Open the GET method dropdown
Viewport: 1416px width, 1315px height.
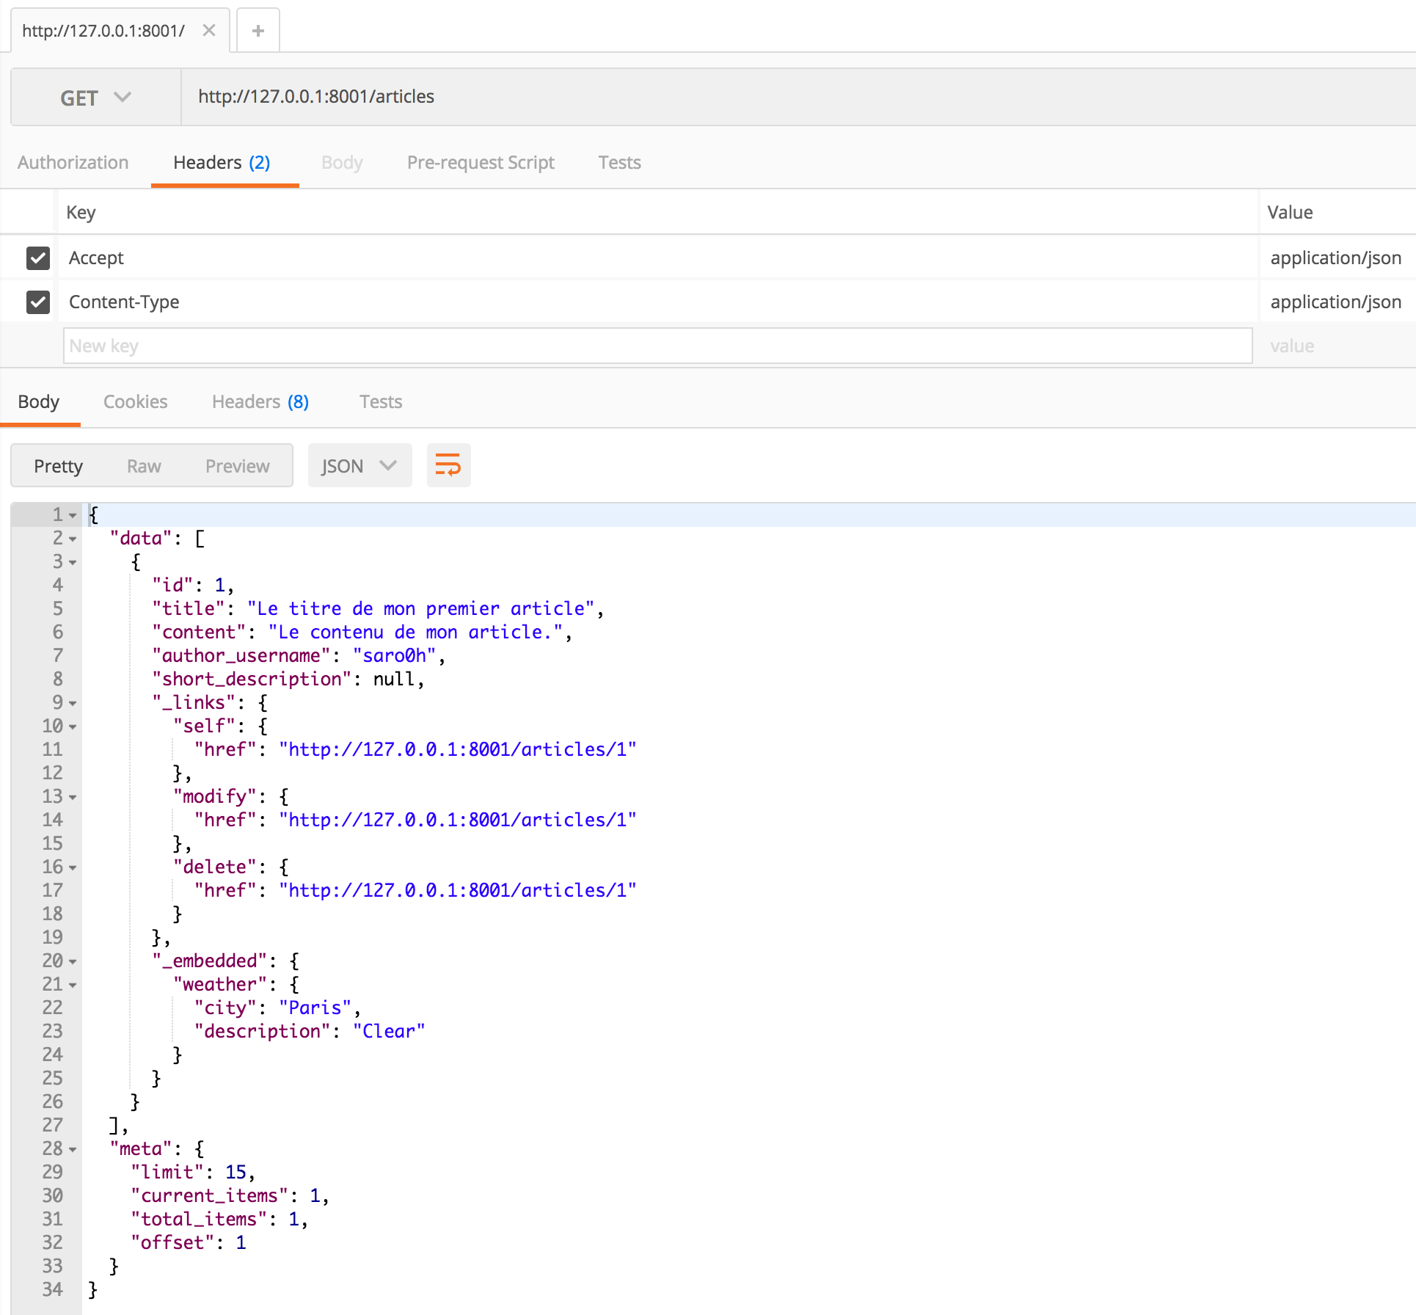96,98
